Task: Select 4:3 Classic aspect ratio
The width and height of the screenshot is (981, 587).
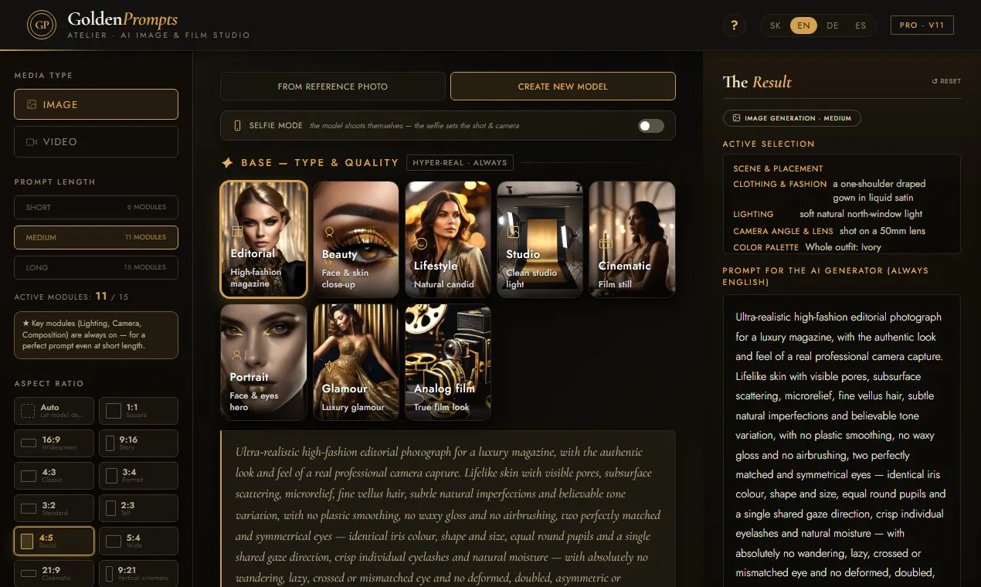Action: pyautogui.click(x=54, y=476)
